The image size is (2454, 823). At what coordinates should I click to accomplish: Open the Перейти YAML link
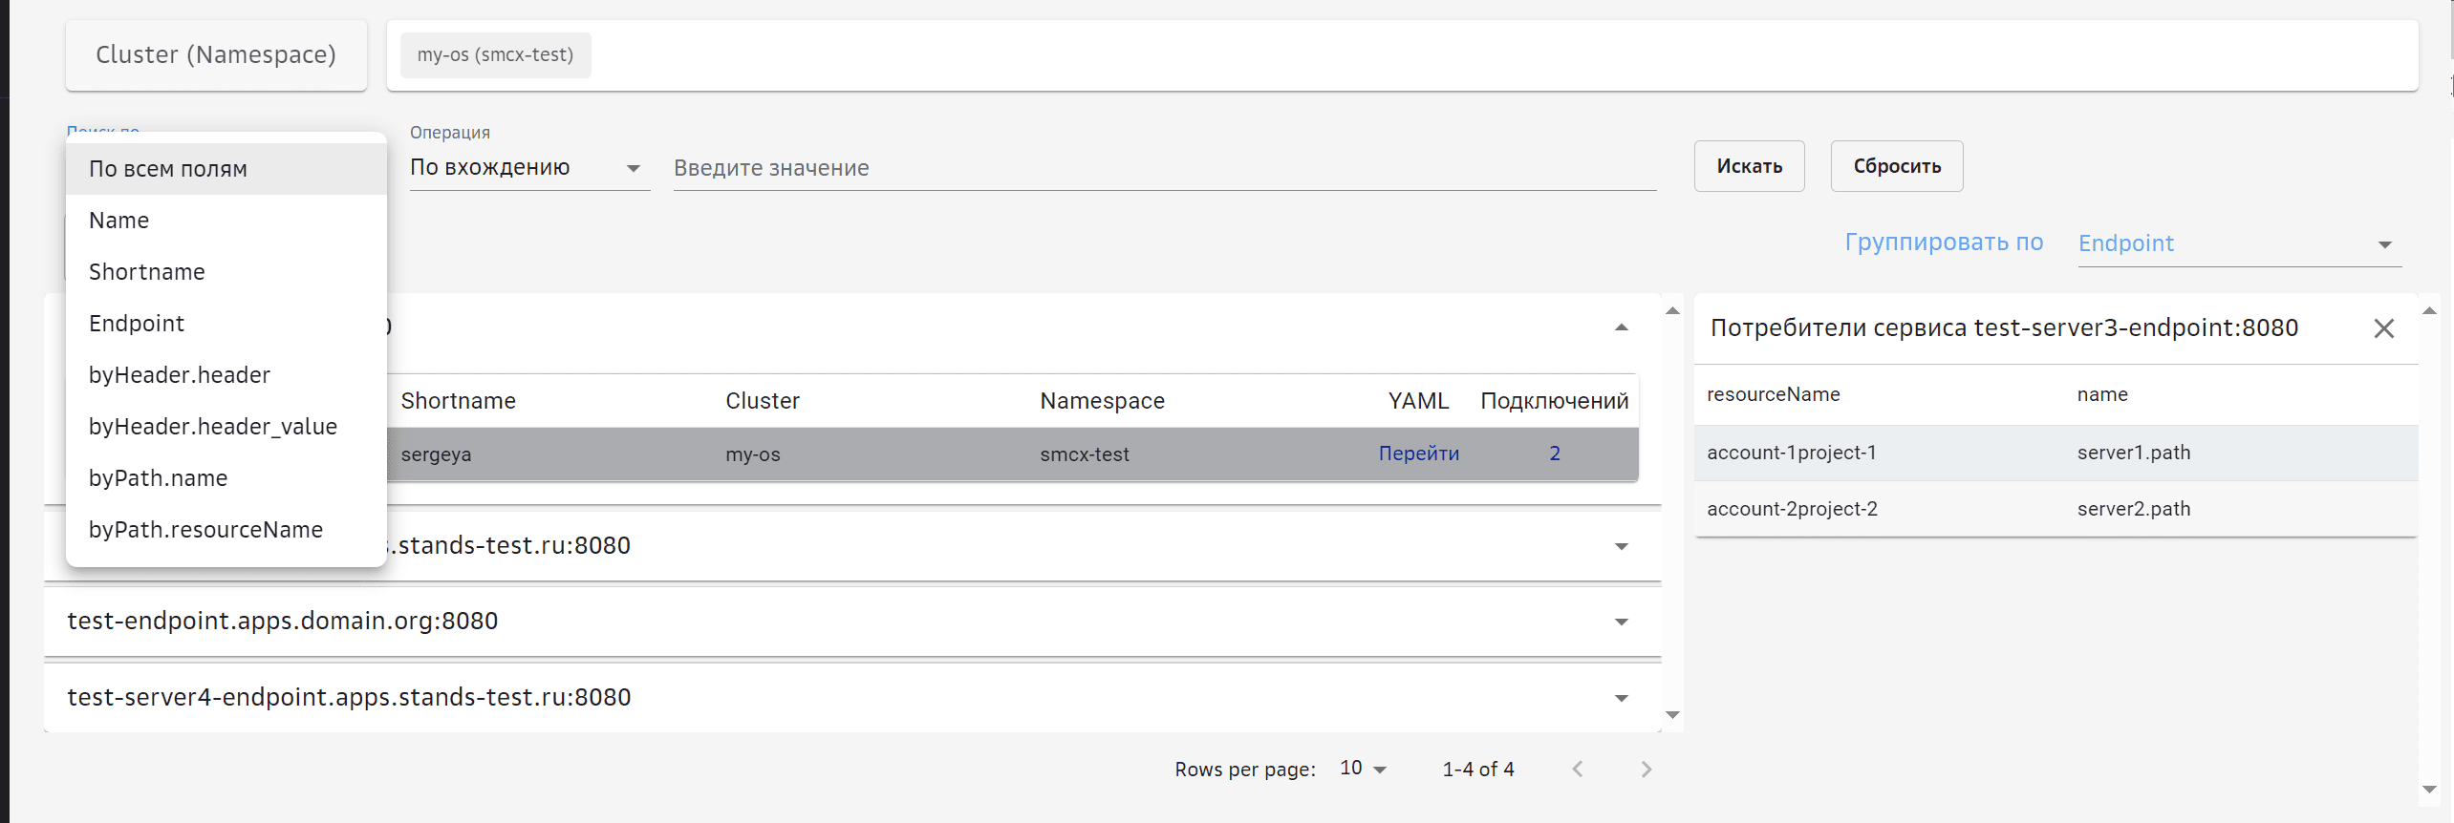(1418, 454)
